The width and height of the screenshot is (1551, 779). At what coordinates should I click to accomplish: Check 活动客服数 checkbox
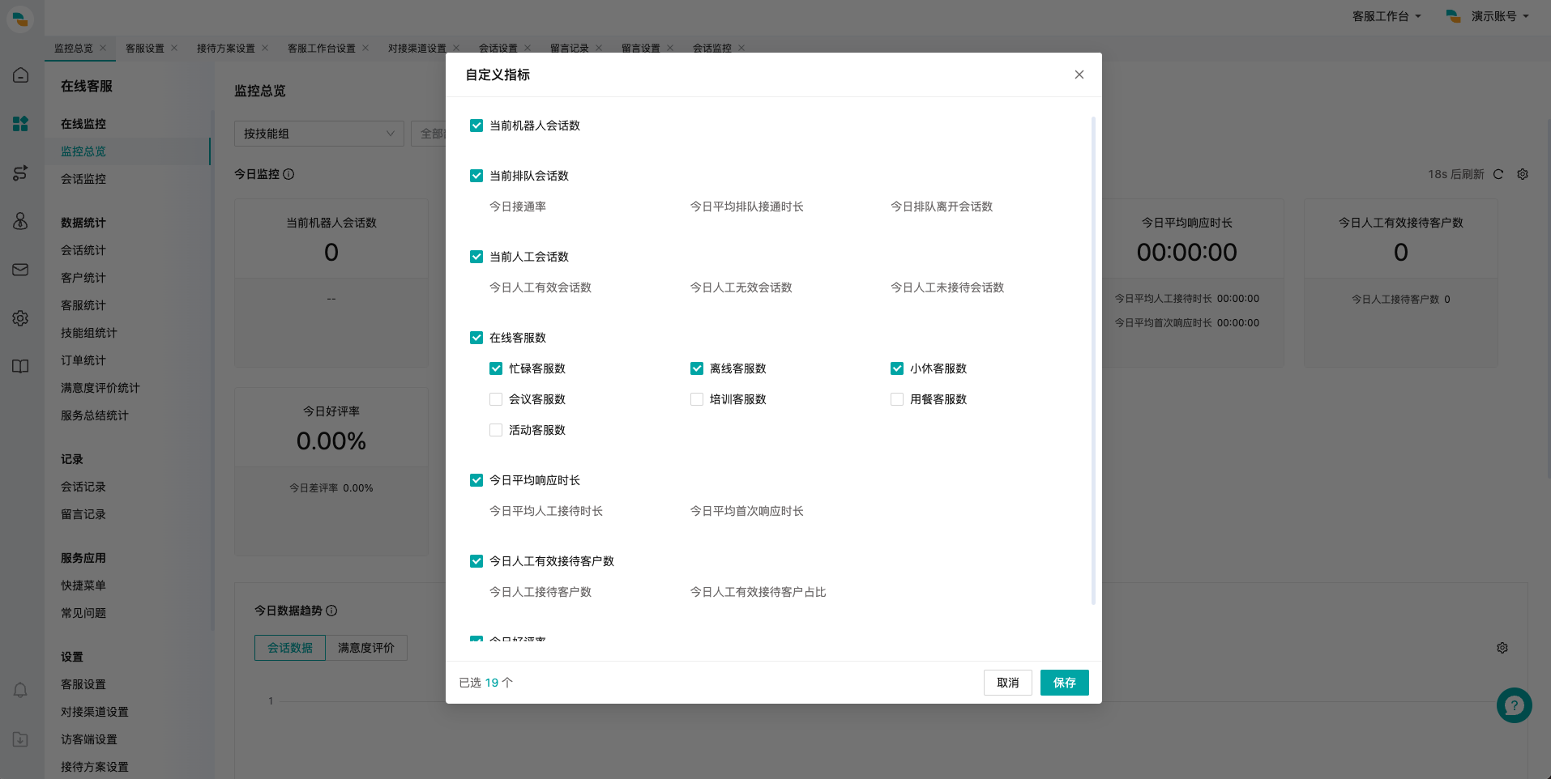[496, 430]
